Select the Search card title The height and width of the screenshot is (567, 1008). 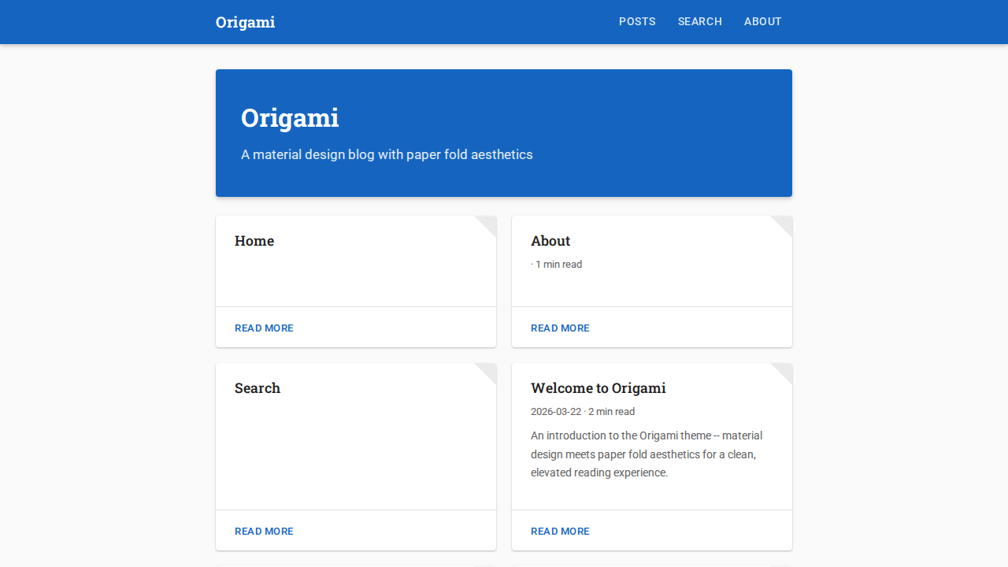point(258,388)
